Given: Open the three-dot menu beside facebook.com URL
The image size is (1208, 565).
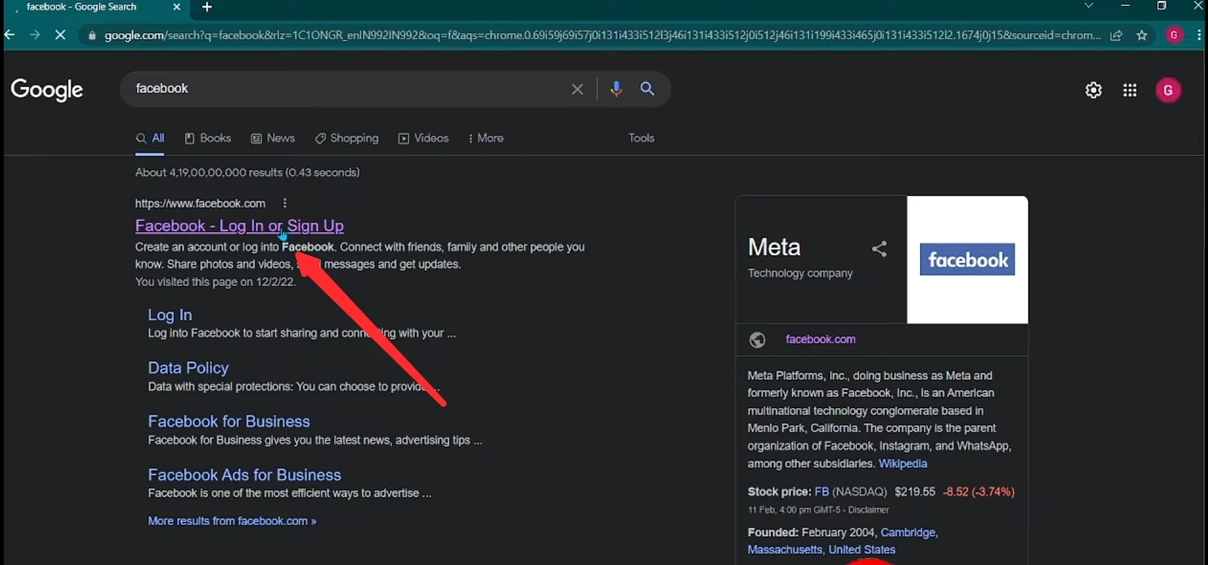Looking at the screenshot, I should (285, 203).
